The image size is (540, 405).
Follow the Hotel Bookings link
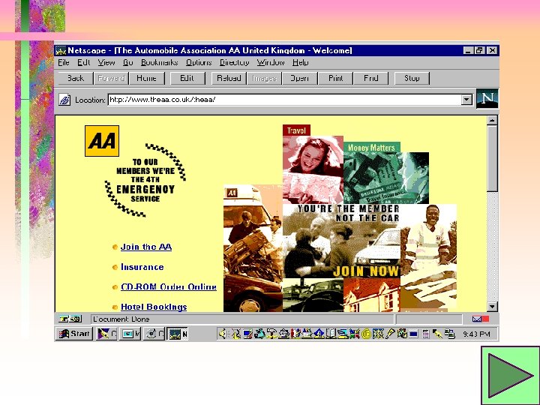pos(154,307)
